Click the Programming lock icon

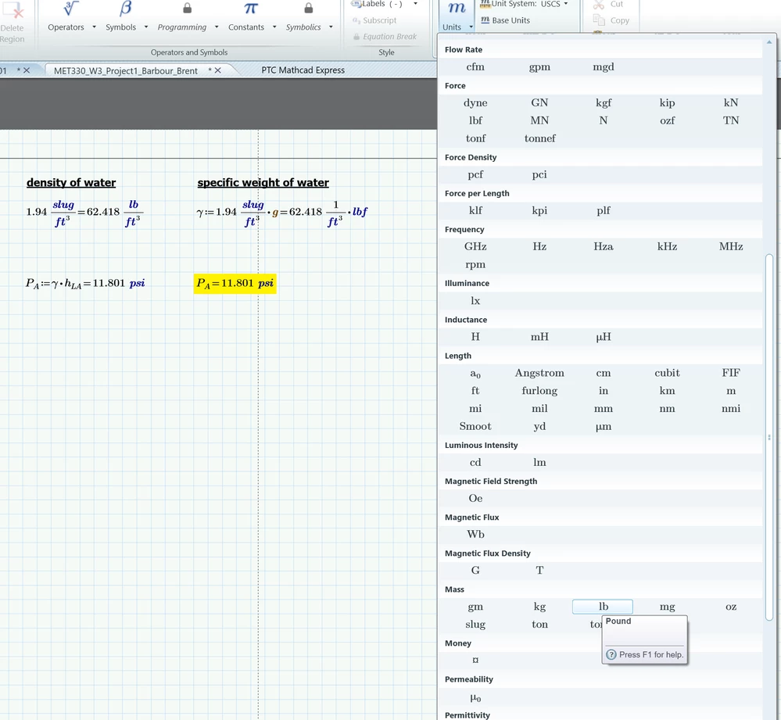coord(188,8)
